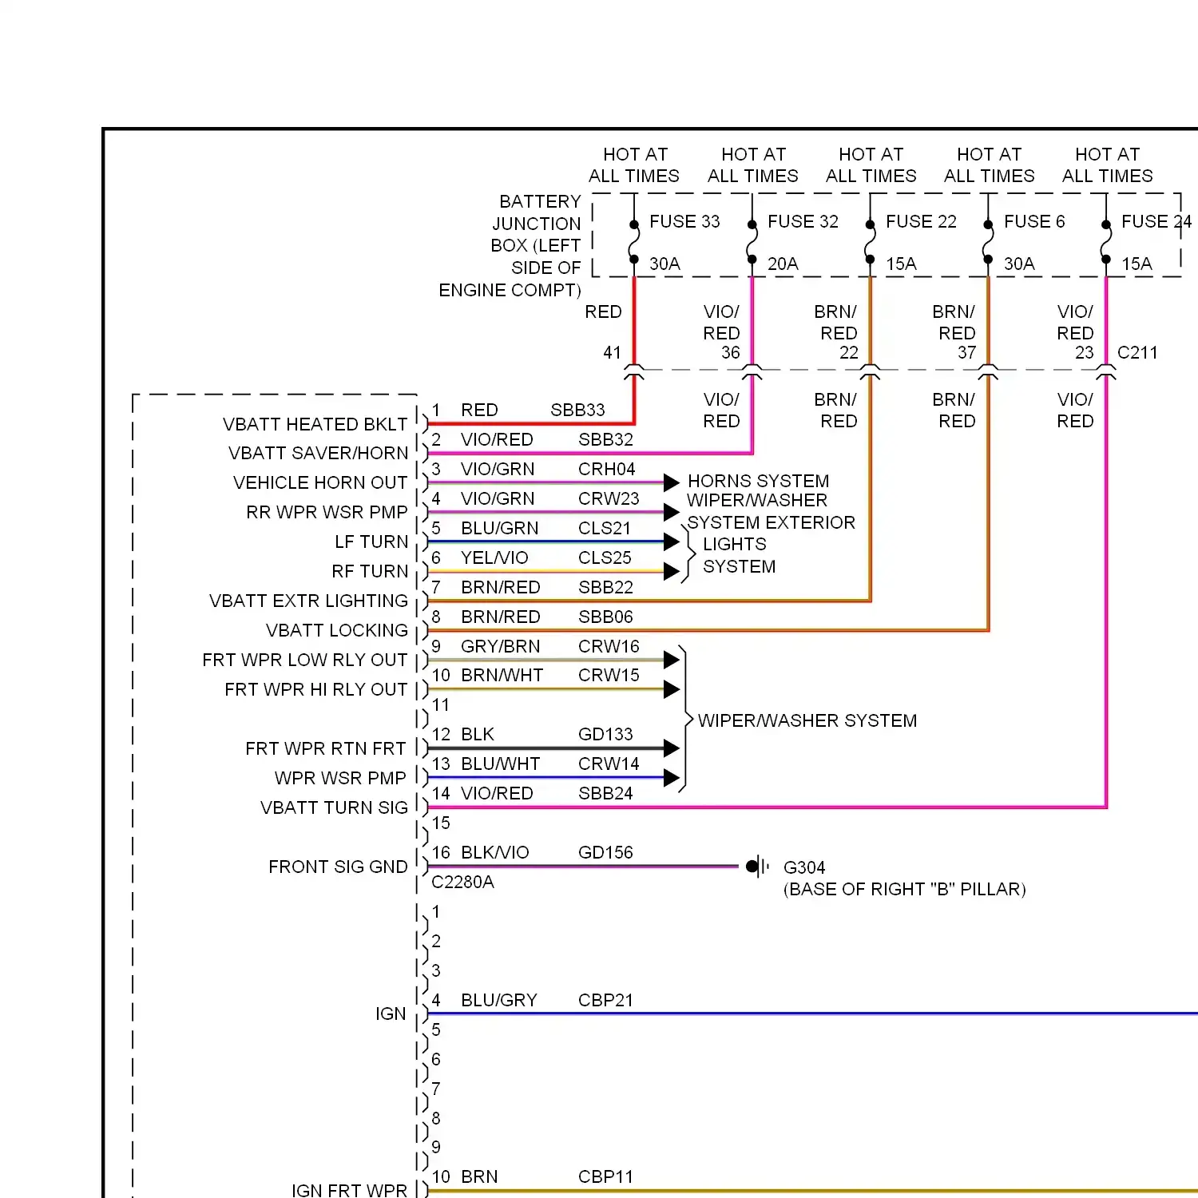Click the CRW23 circuit code
The height and width of the screenshot is (1198, 1198).
point(609,498)
